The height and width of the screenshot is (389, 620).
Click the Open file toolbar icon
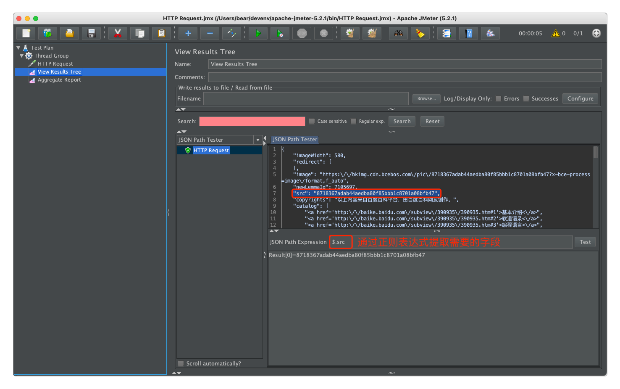(70, 33)
